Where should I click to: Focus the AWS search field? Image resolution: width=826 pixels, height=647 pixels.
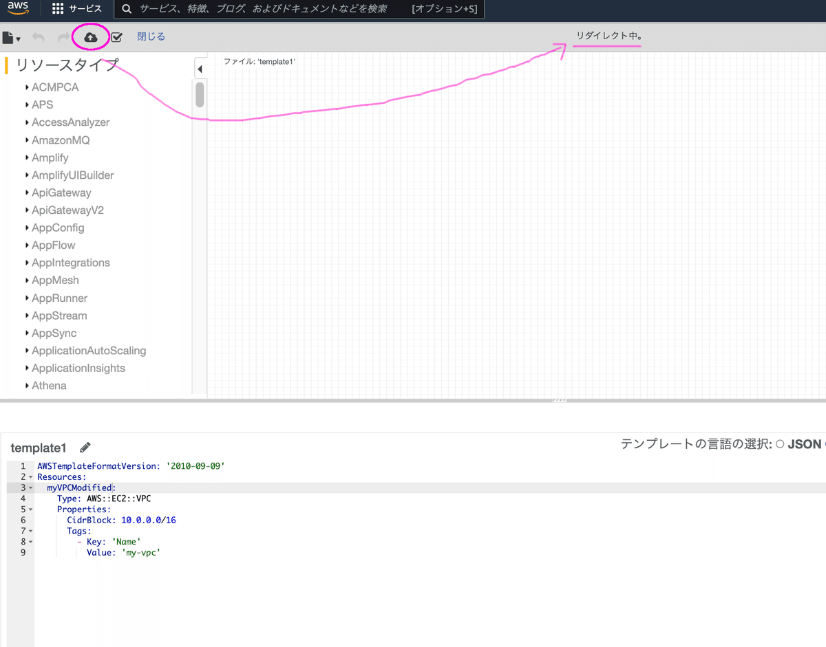point(298,9)
